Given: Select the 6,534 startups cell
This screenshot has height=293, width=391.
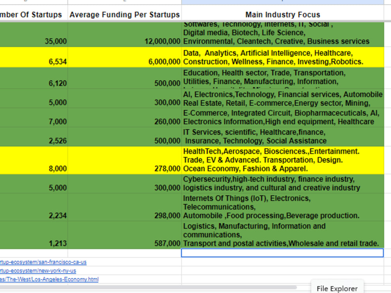Looking at the screenshot, I should click(34, 57).
